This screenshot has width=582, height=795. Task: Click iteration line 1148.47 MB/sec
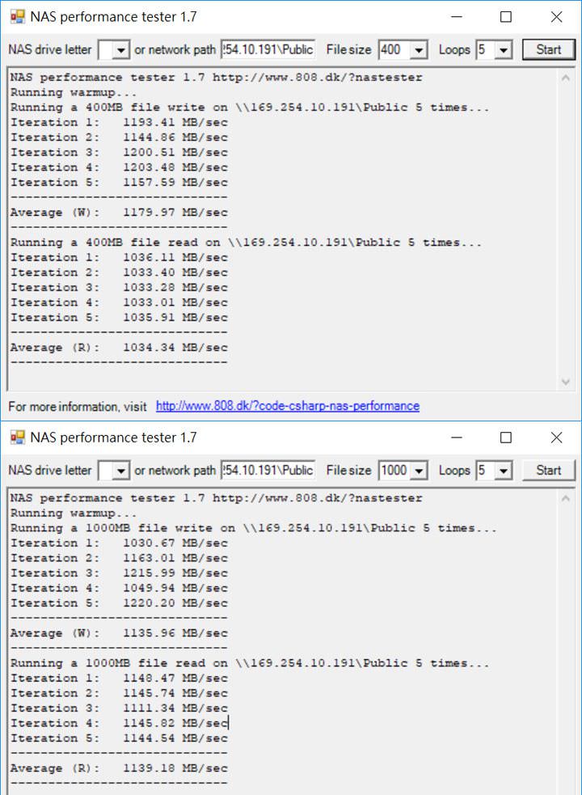pos(119,679)
